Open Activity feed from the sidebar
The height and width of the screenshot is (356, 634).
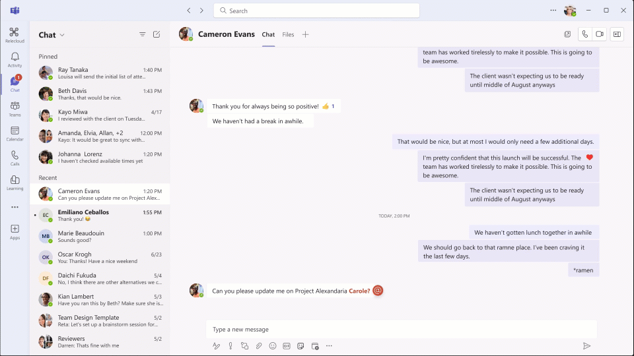coord(15,60)
